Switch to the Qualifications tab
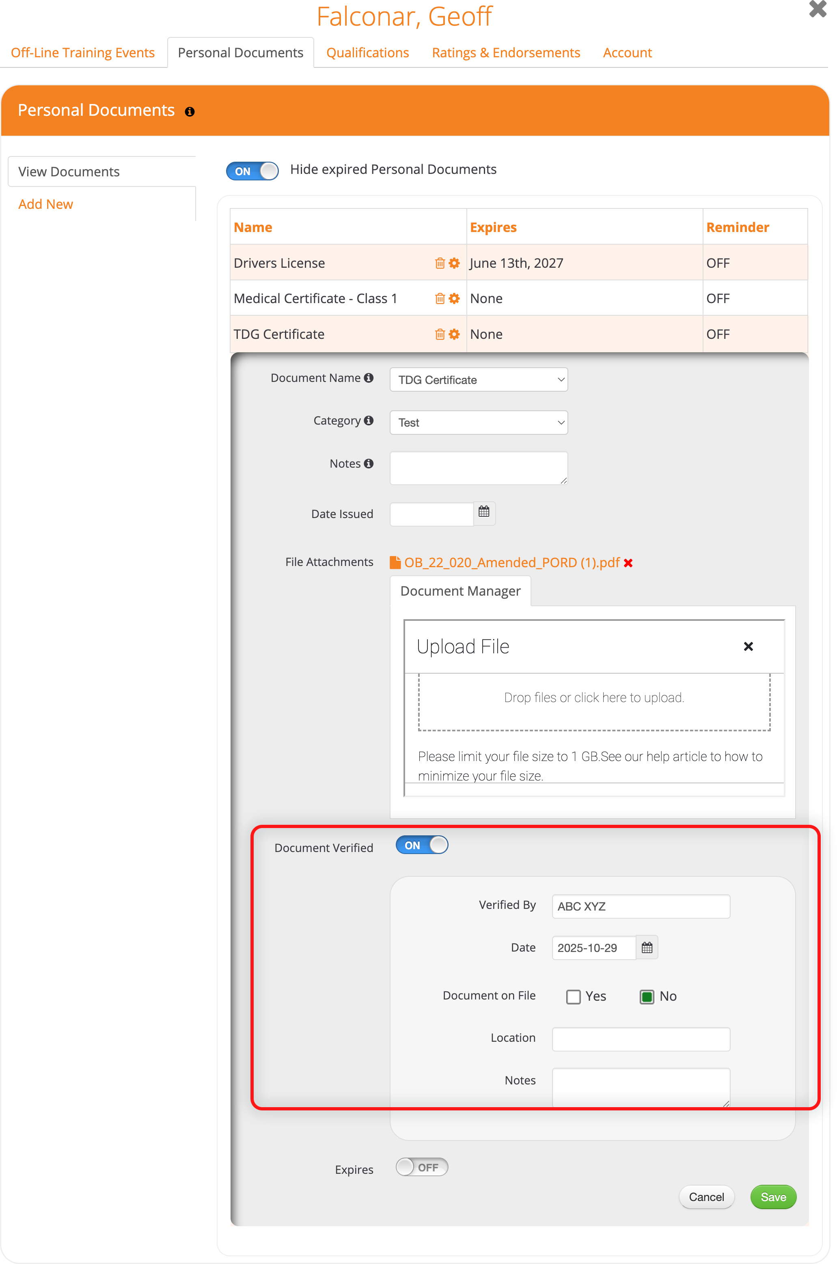 [367, 53]
